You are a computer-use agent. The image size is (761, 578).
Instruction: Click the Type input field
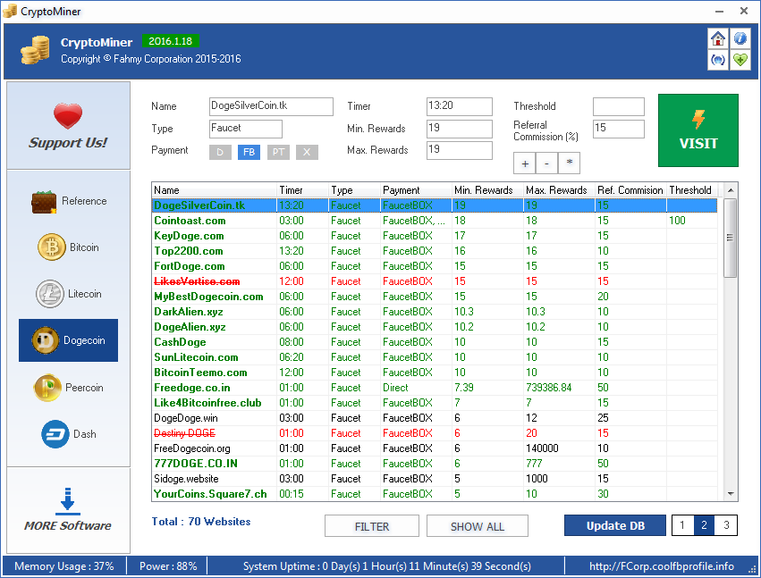[x=246, y=129]
